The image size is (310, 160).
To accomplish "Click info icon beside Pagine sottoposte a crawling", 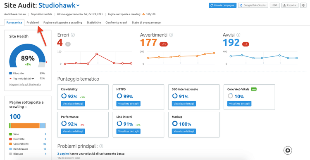I will coord(26,107).
